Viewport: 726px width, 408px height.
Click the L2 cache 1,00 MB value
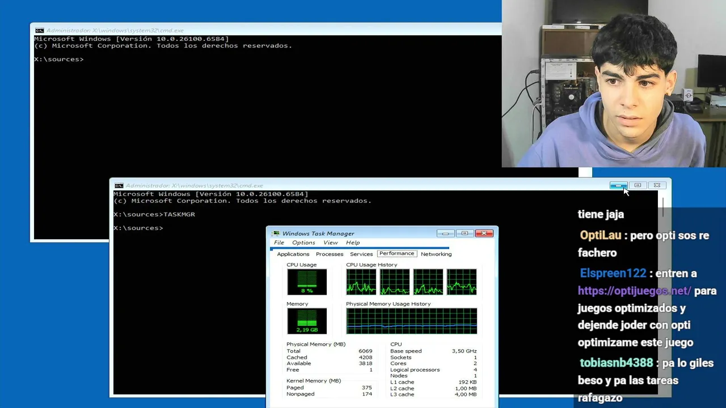coord(465,389)
